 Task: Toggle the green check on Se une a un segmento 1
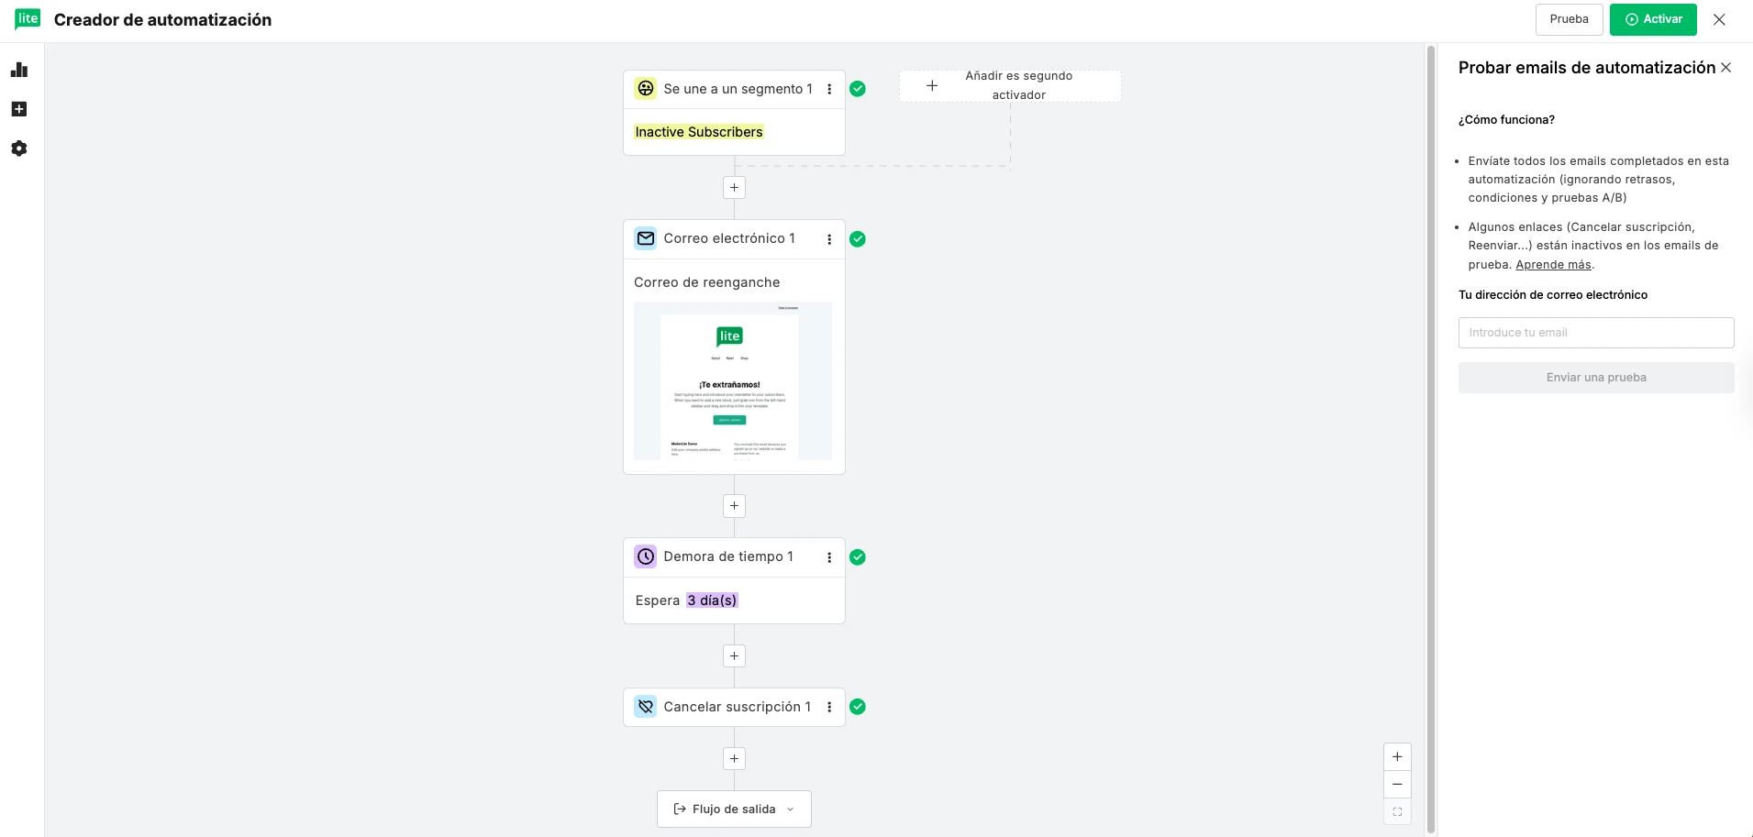pyautogui.click(x=859, y=88)
